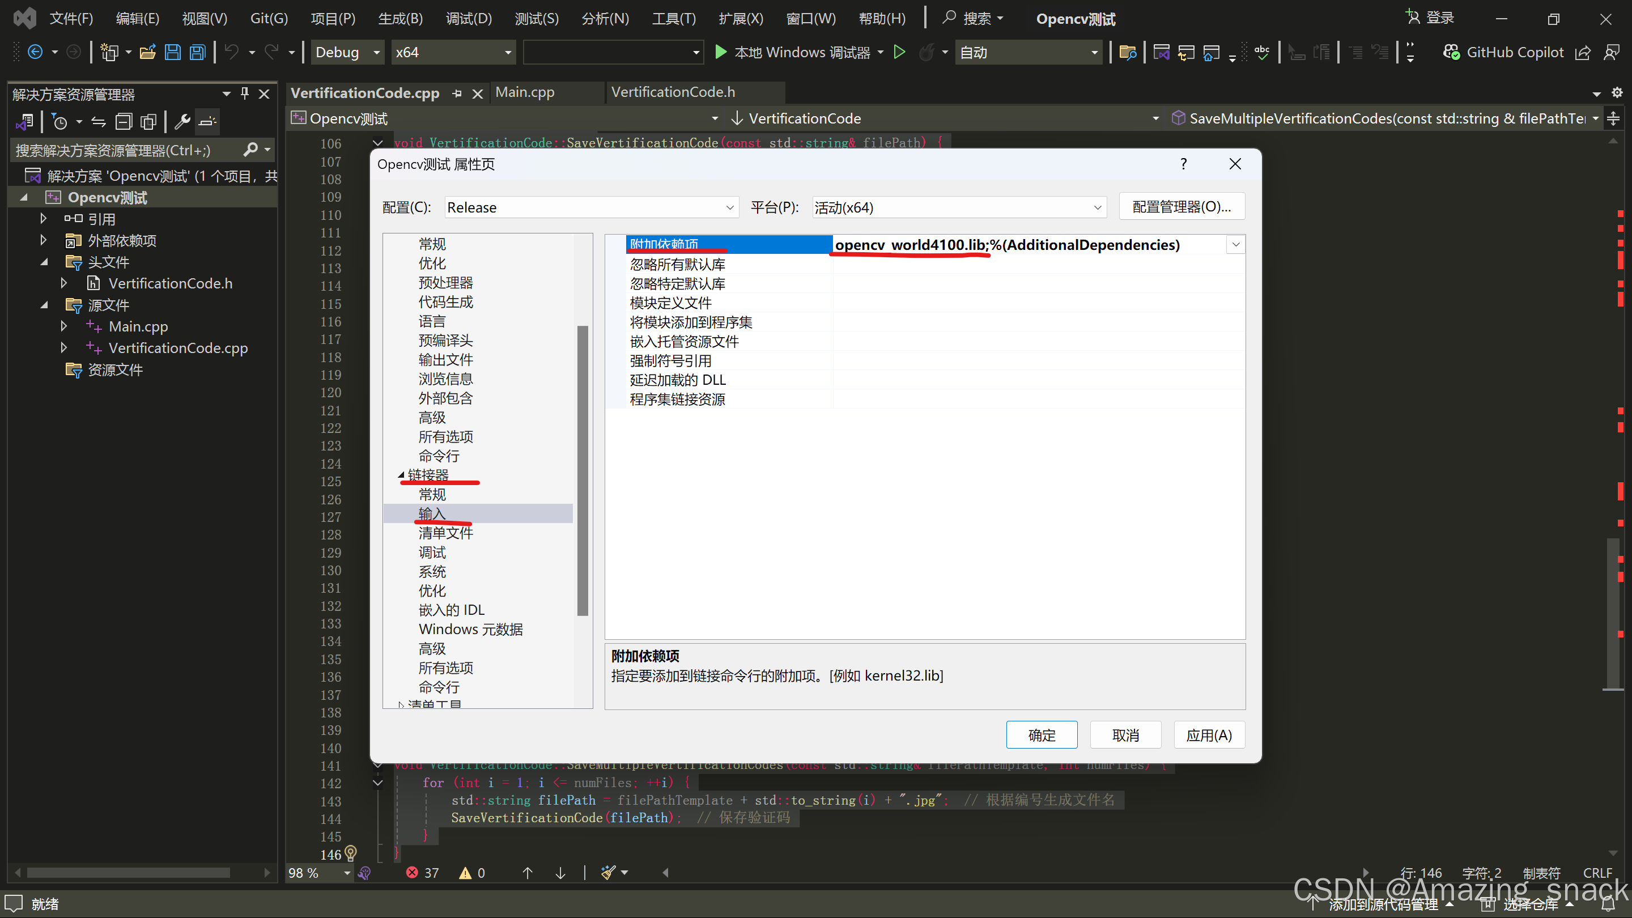Viewport: 1632px width, 918px height.
Task: Open the 调试(D) menu
Action: (x=469, y=18)
